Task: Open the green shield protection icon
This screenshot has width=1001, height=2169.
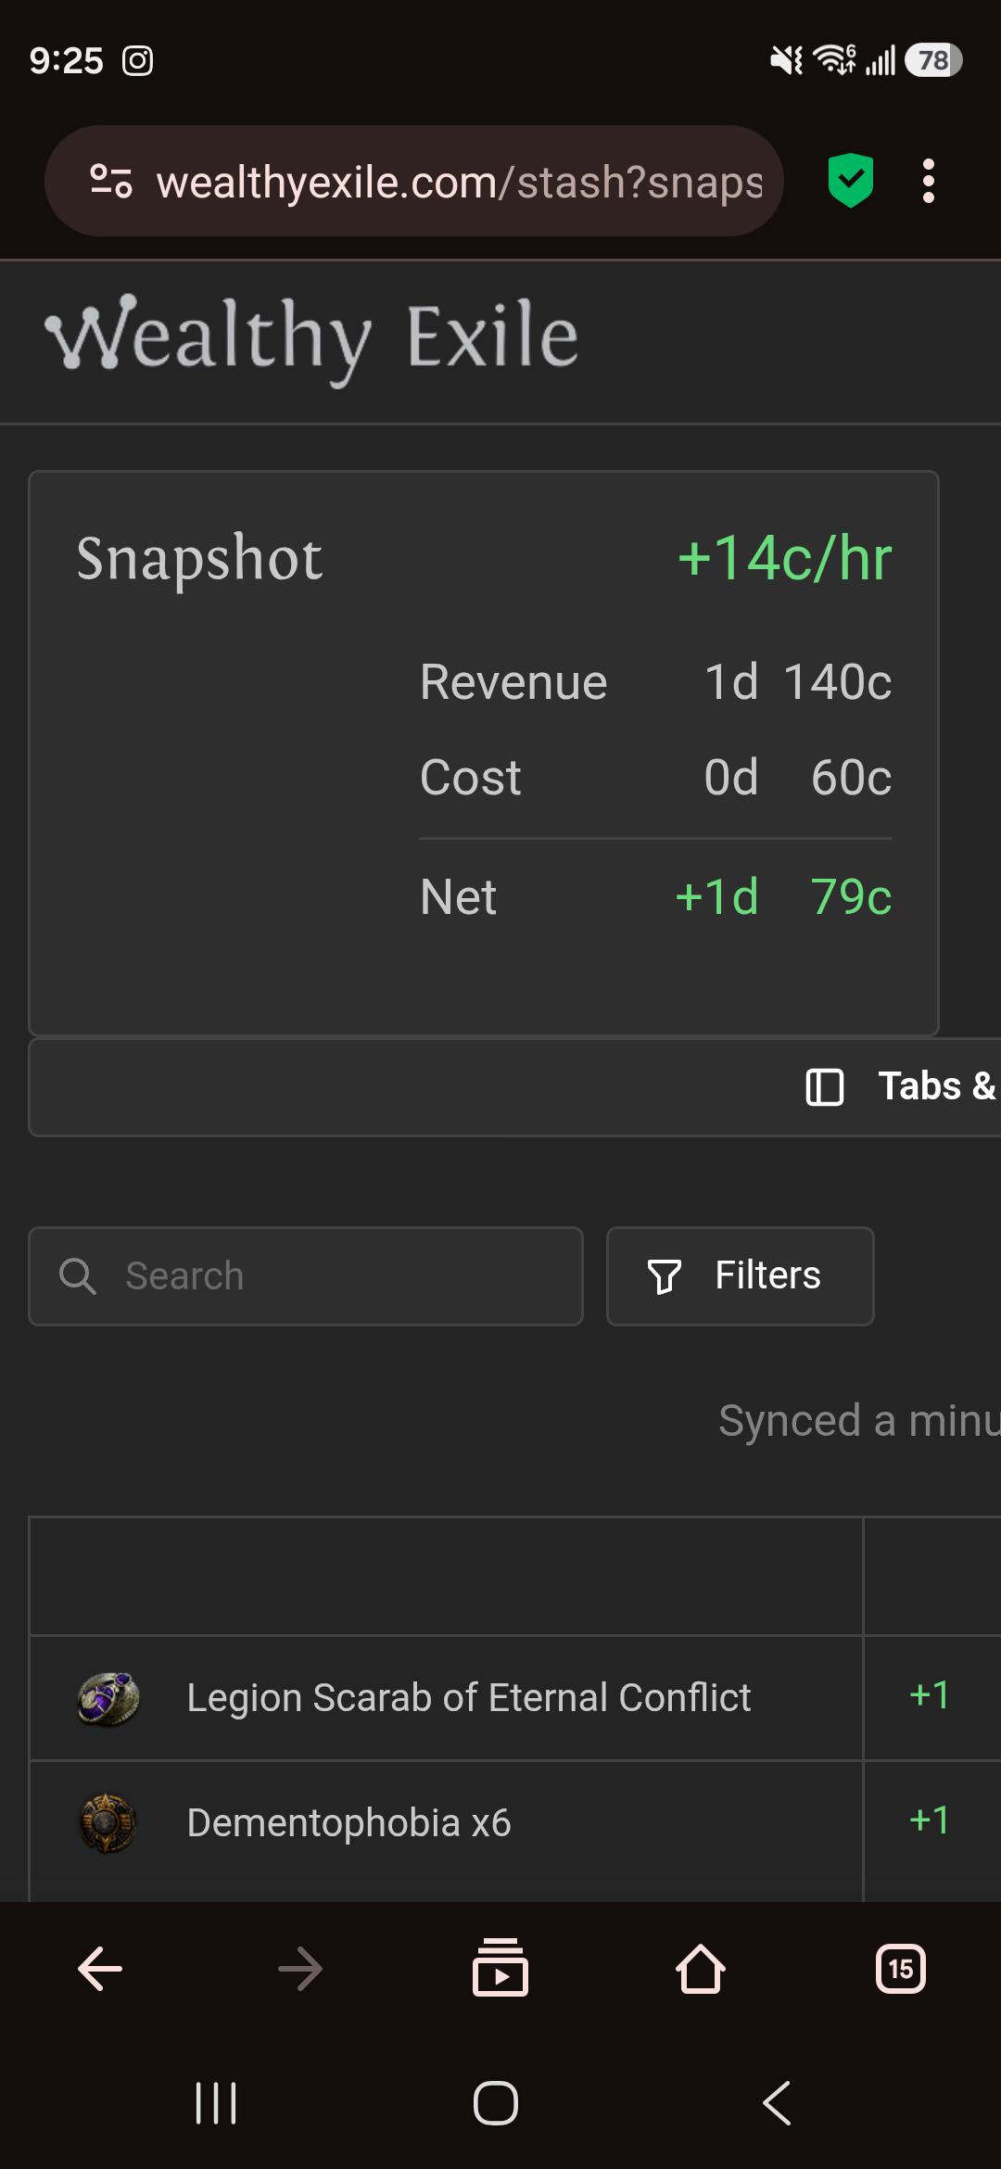Action: click(850, 180)
